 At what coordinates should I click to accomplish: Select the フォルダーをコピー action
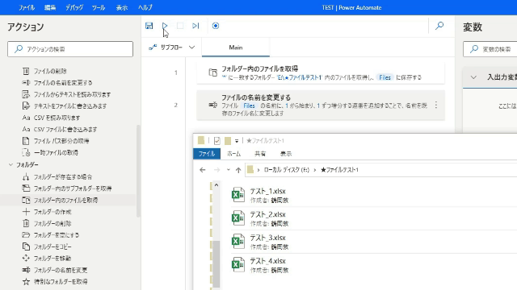click(x=53, y=246)
